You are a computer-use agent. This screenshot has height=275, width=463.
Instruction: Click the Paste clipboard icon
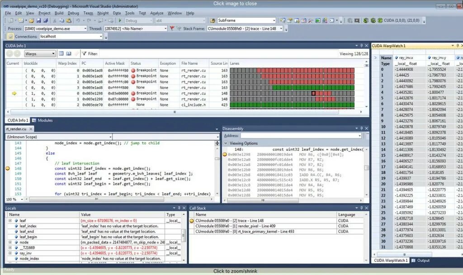(x=69, y=21)
